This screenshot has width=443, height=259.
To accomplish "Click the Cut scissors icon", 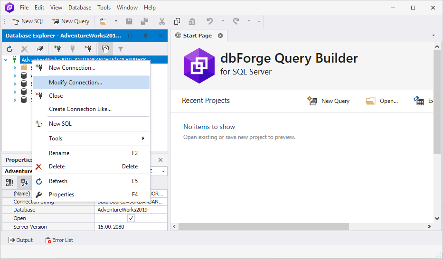I will 162,21.
